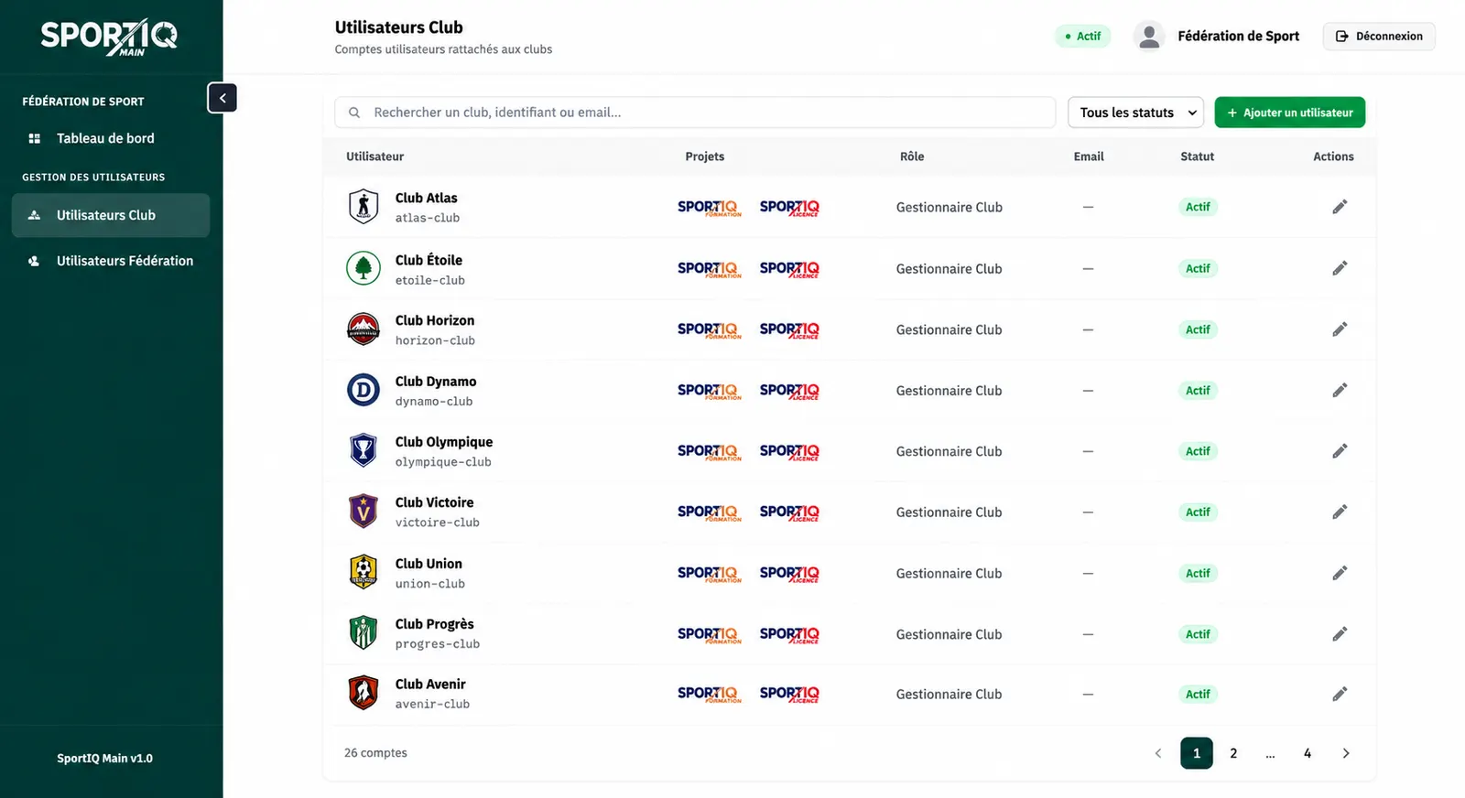Focus the club search input field
Viewport: 1465px width, 798px height.
(695, 113)
